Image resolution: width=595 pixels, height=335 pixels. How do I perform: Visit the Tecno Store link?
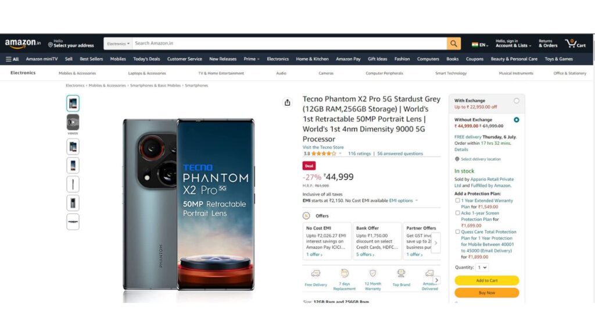click(x=323, y=147)
